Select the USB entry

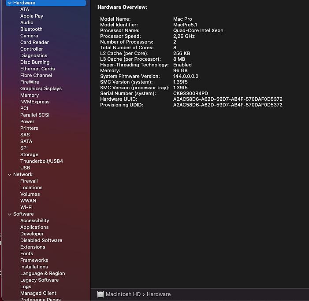pos(25,168)
